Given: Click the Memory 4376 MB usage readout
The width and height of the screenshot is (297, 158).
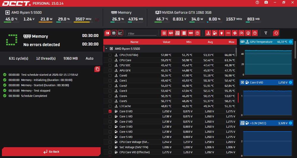Looking at the screenshot, I should 136,19.
